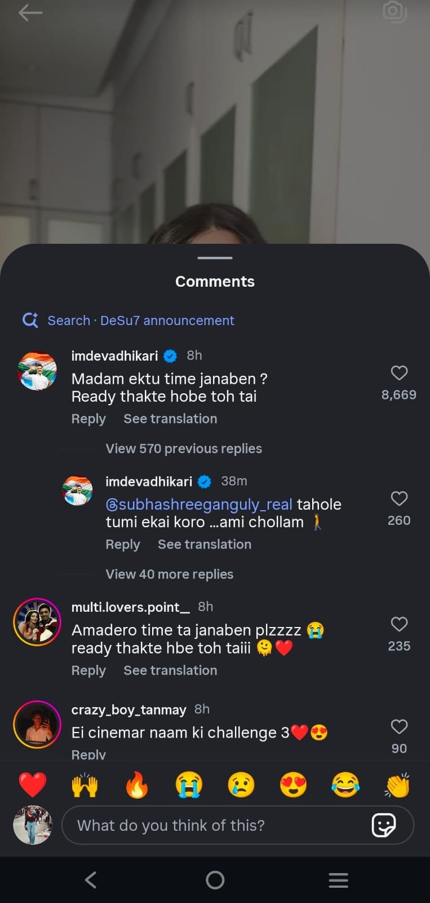
Task: Open Search · DeSu7 announcement link
Action: point(140,321)
